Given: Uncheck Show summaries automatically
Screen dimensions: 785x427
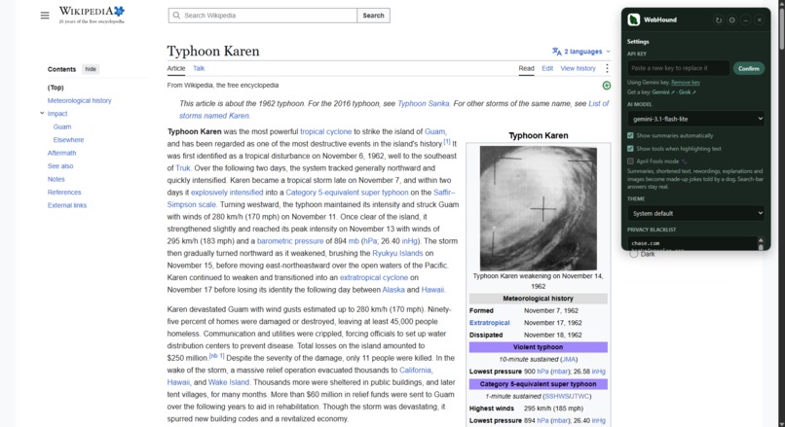Looking at the screenshot, I should (x=630, y=135).
